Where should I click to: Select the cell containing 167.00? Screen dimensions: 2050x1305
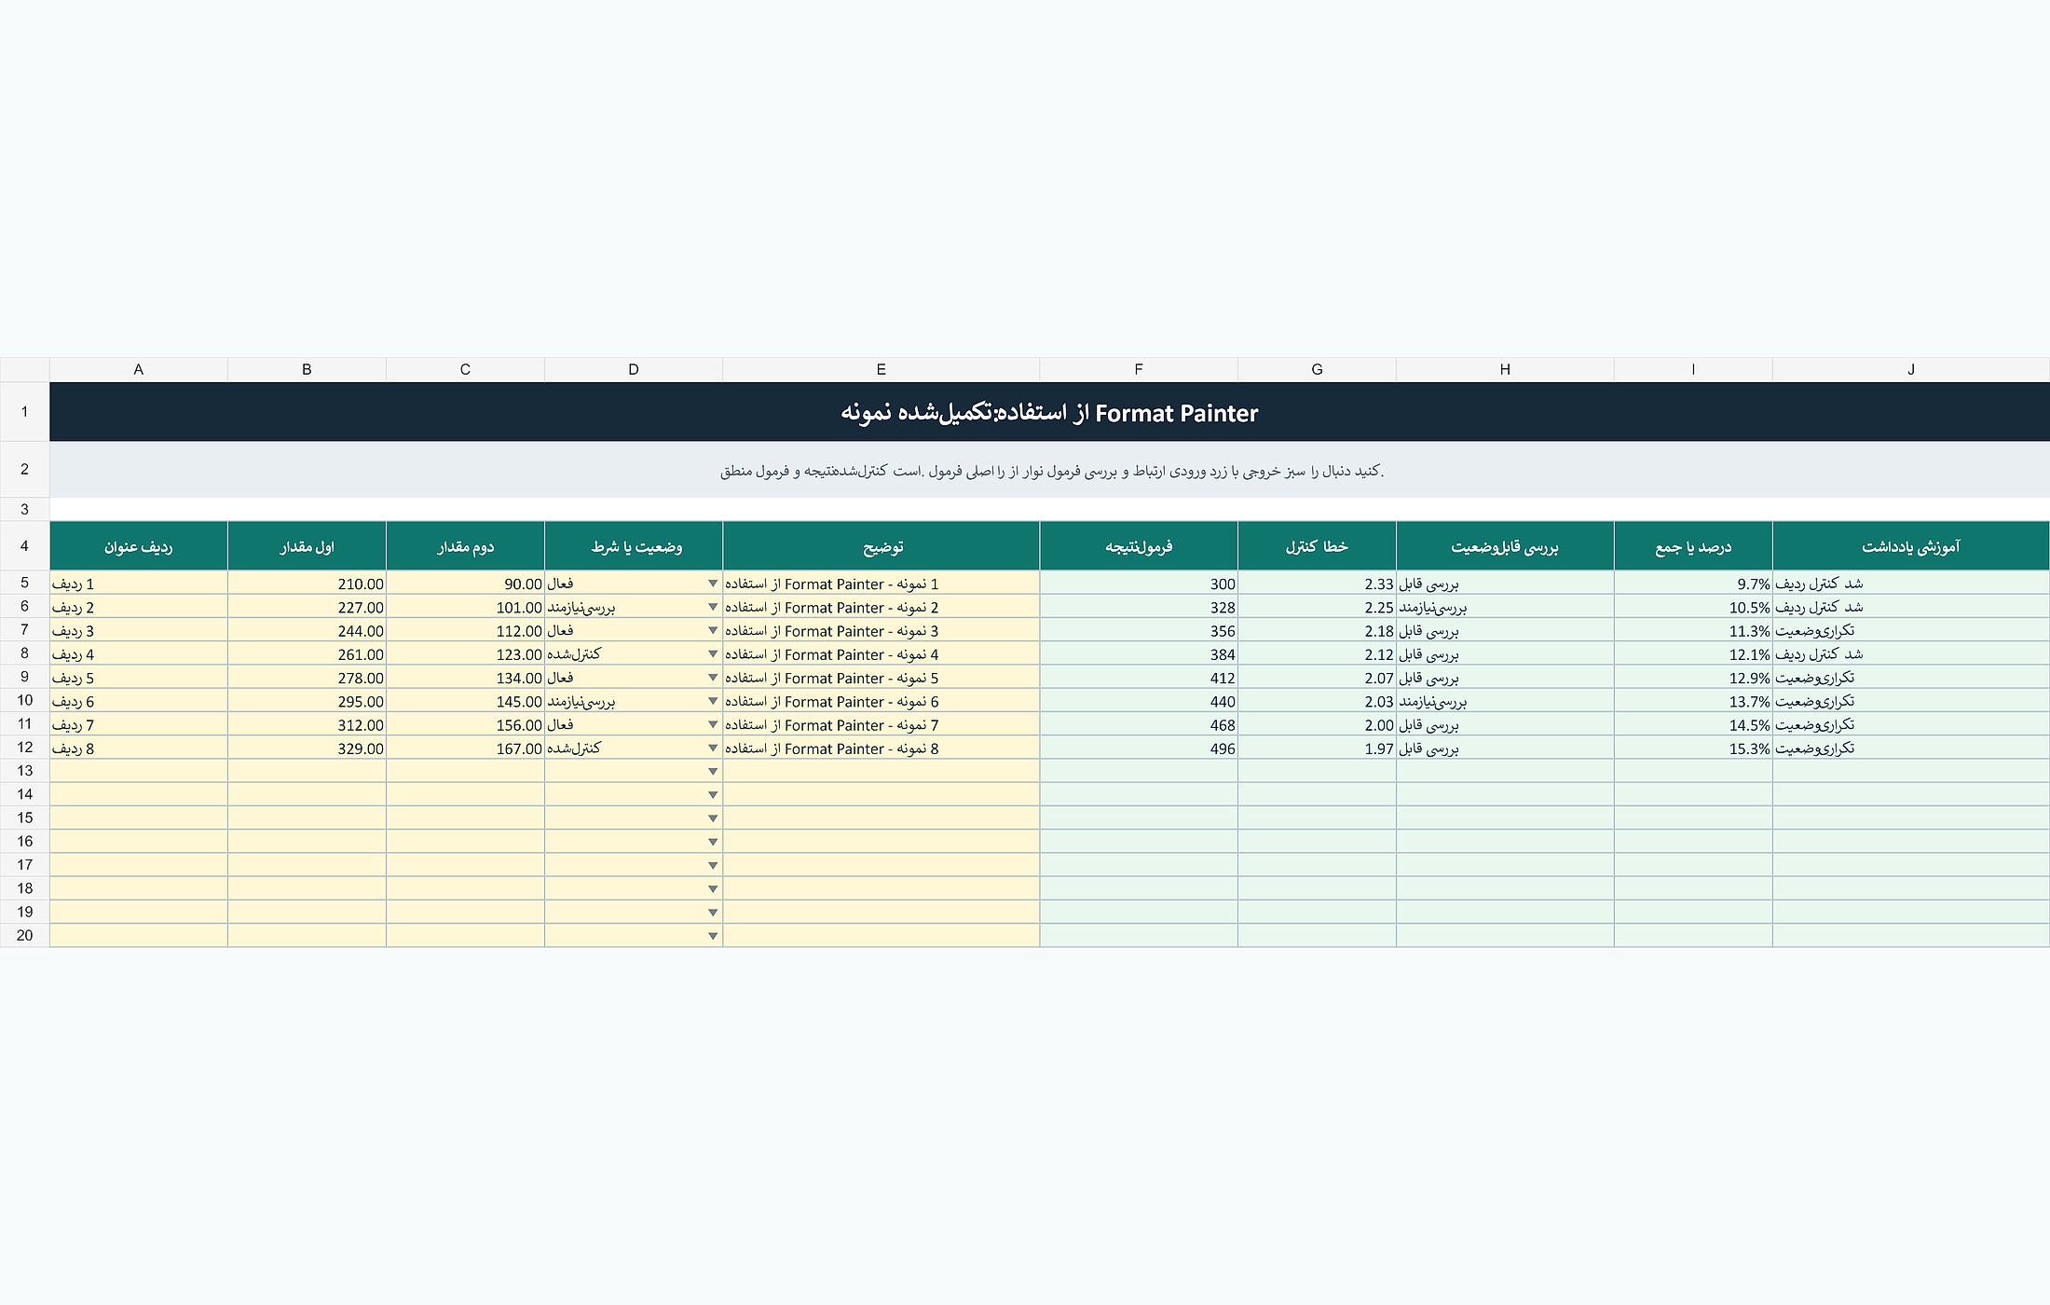click(x=465, y=748)
